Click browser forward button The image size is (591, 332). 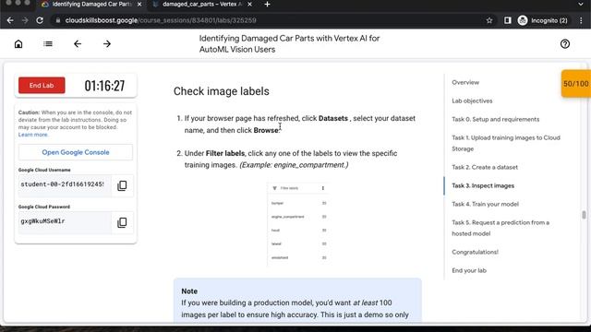point(25,20)
